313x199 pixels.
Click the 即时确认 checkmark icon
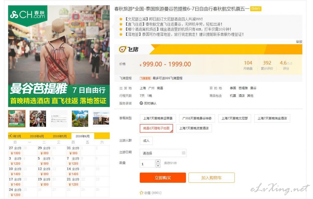tap(141, 103)
